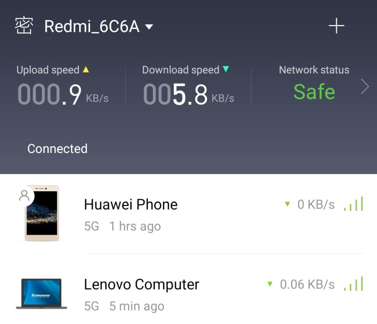Expand network status with right chevron
The height and width of the screenshot is (324, 377).
click(365, 87)
